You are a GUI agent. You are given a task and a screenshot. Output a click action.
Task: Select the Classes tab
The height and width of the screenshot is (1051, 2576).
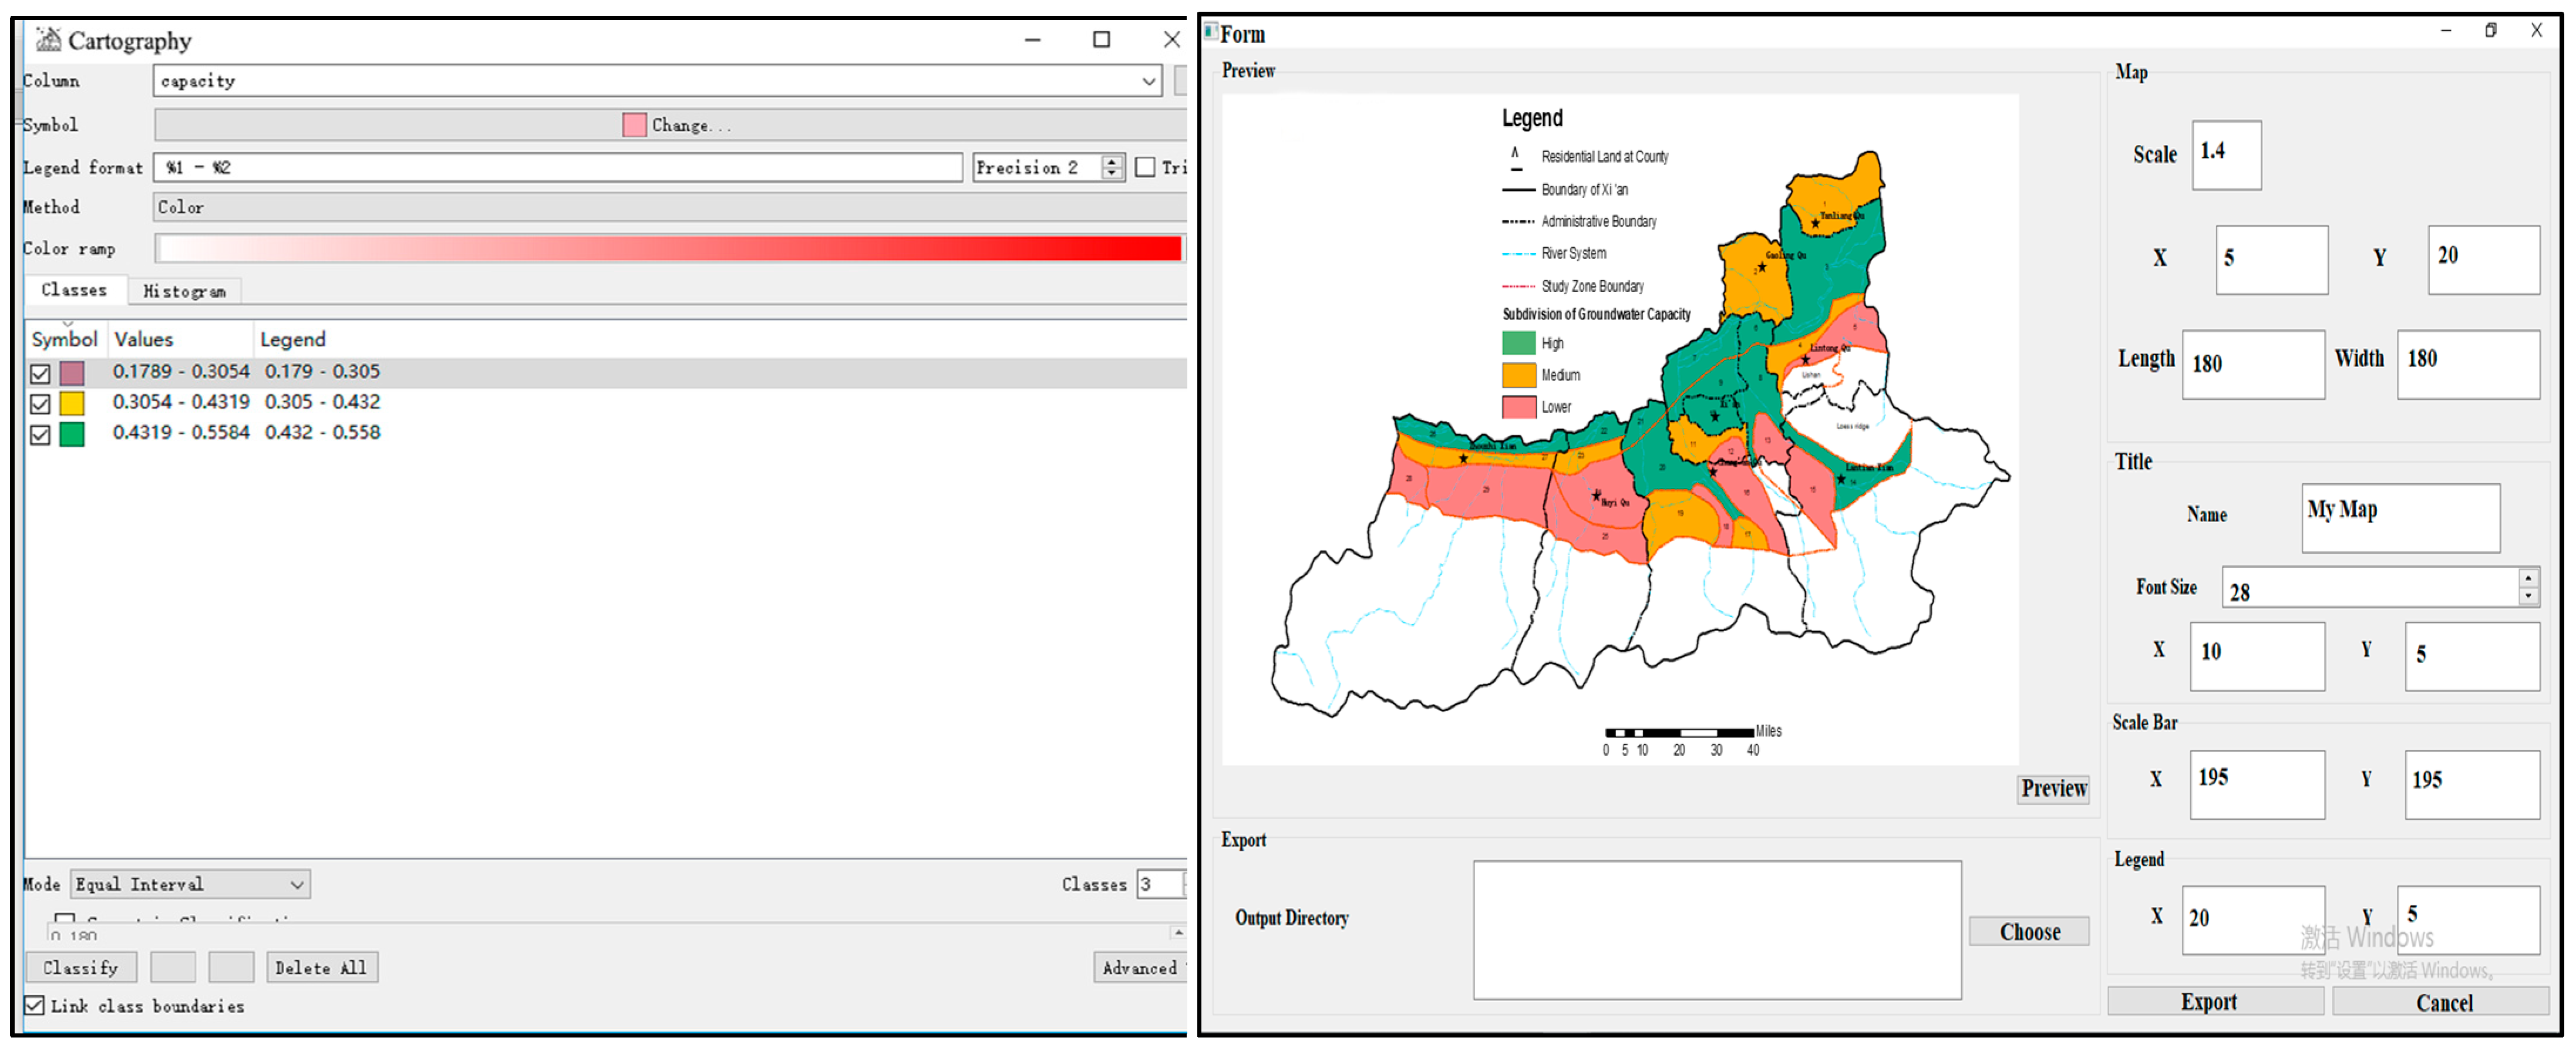[x=74, y=290]
